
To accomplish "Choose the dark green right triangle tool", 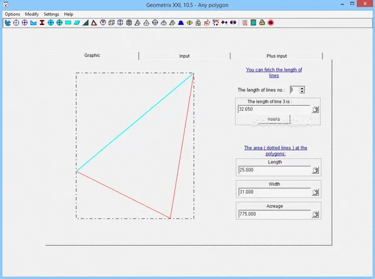I will tap(86, 23).
